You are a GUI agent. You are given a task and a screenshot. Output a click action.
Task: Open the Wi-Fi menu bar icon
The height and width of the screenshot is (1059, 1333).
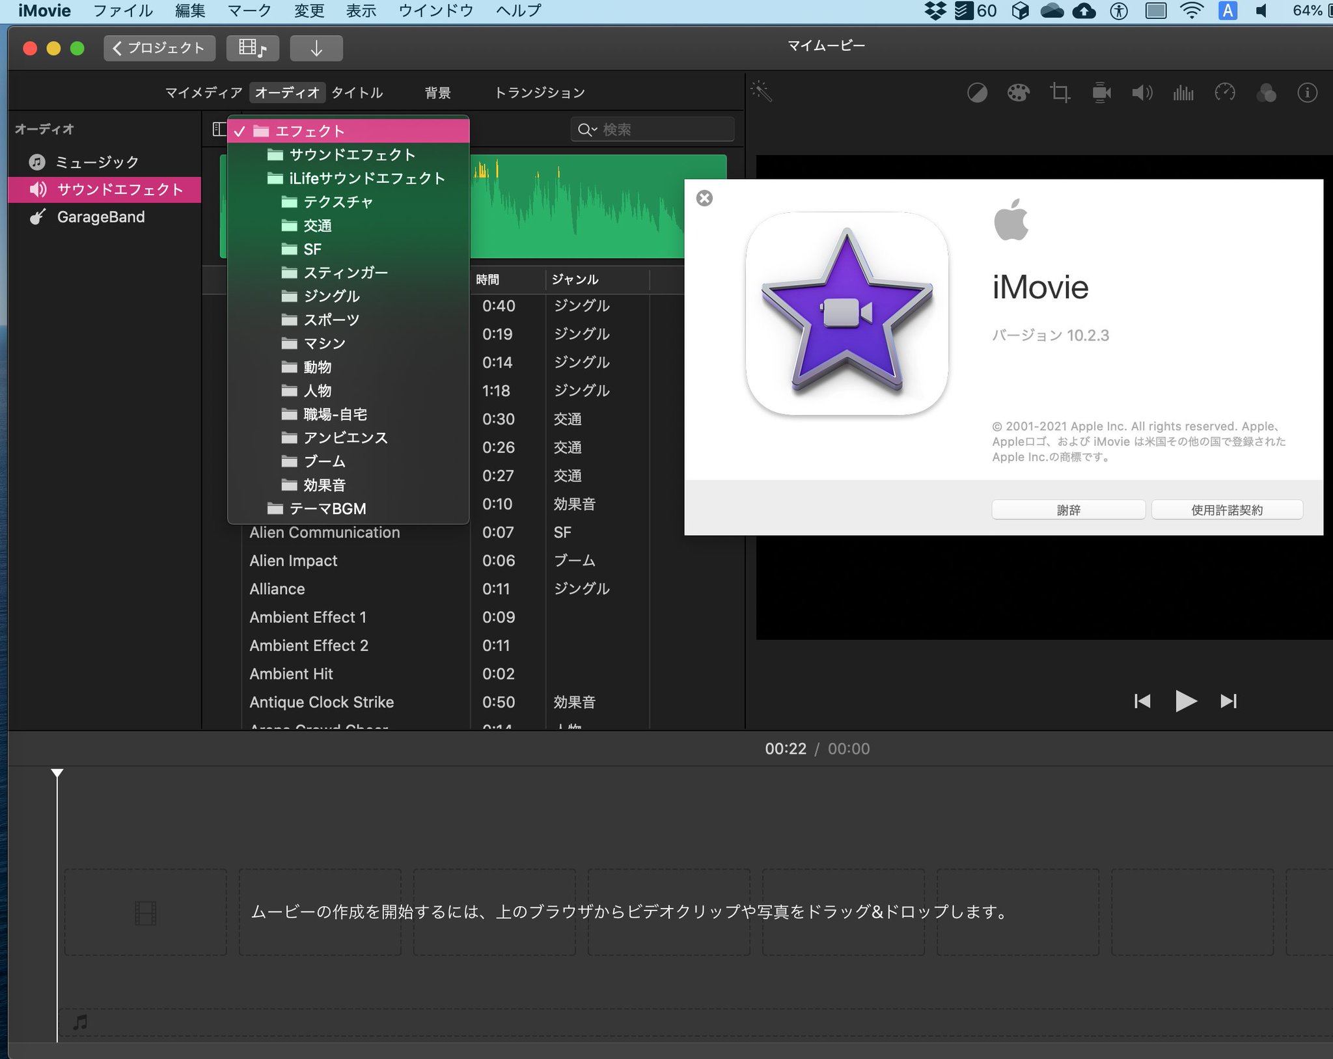pyautogui.click(x=1192, y=10)
